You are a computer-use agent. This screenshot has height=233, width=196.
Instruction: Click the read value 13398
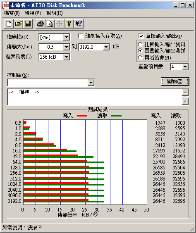[x=179, y=145]
